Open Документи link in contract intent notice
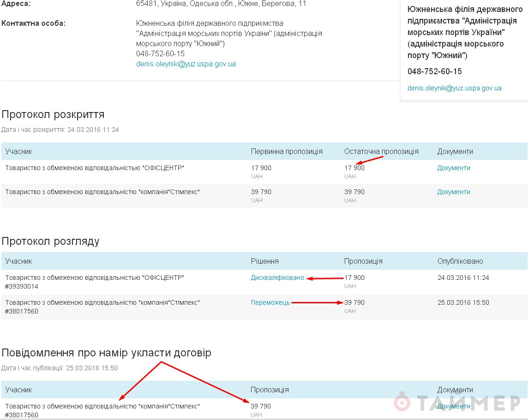Image resolution: width=528 pixels, height=420 pixels. coord(454,406)
